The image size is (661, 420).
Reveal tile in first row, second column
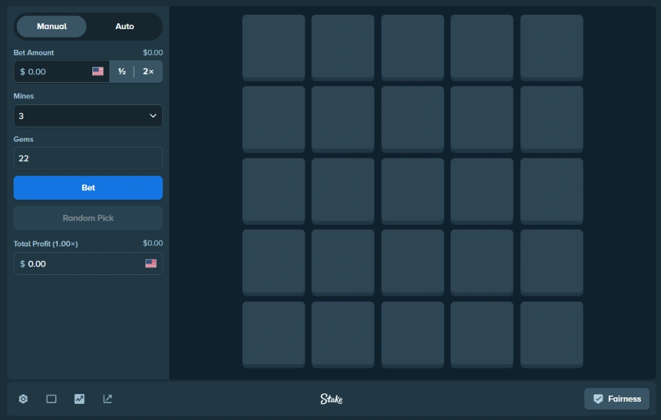[x=343, y=48]
